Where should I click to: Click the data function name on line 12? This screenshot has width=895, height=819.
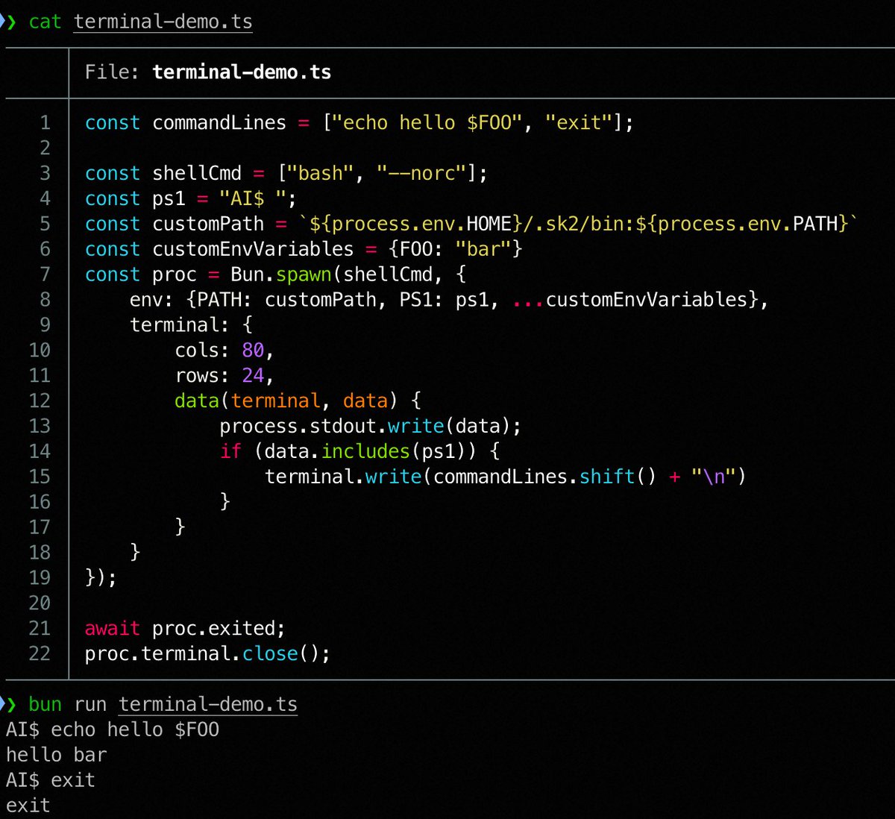tap(197, 401)
